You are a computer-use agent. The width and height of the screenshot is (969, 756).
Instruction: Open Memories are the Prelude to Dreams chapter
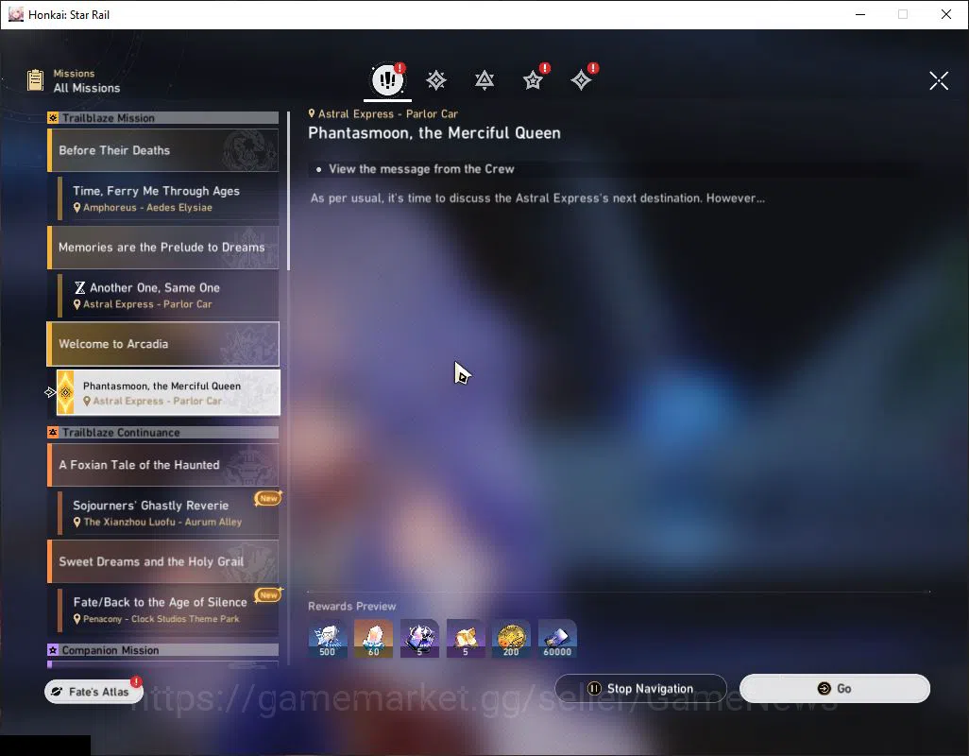coord(163,248)
